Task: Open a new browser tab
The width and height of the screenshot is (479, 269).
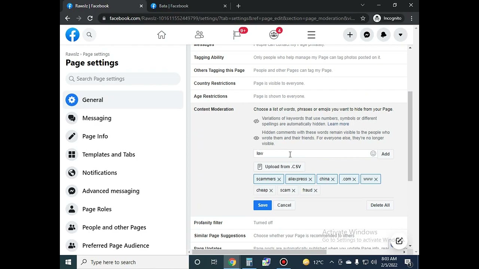Action: [x=238, y=6]
